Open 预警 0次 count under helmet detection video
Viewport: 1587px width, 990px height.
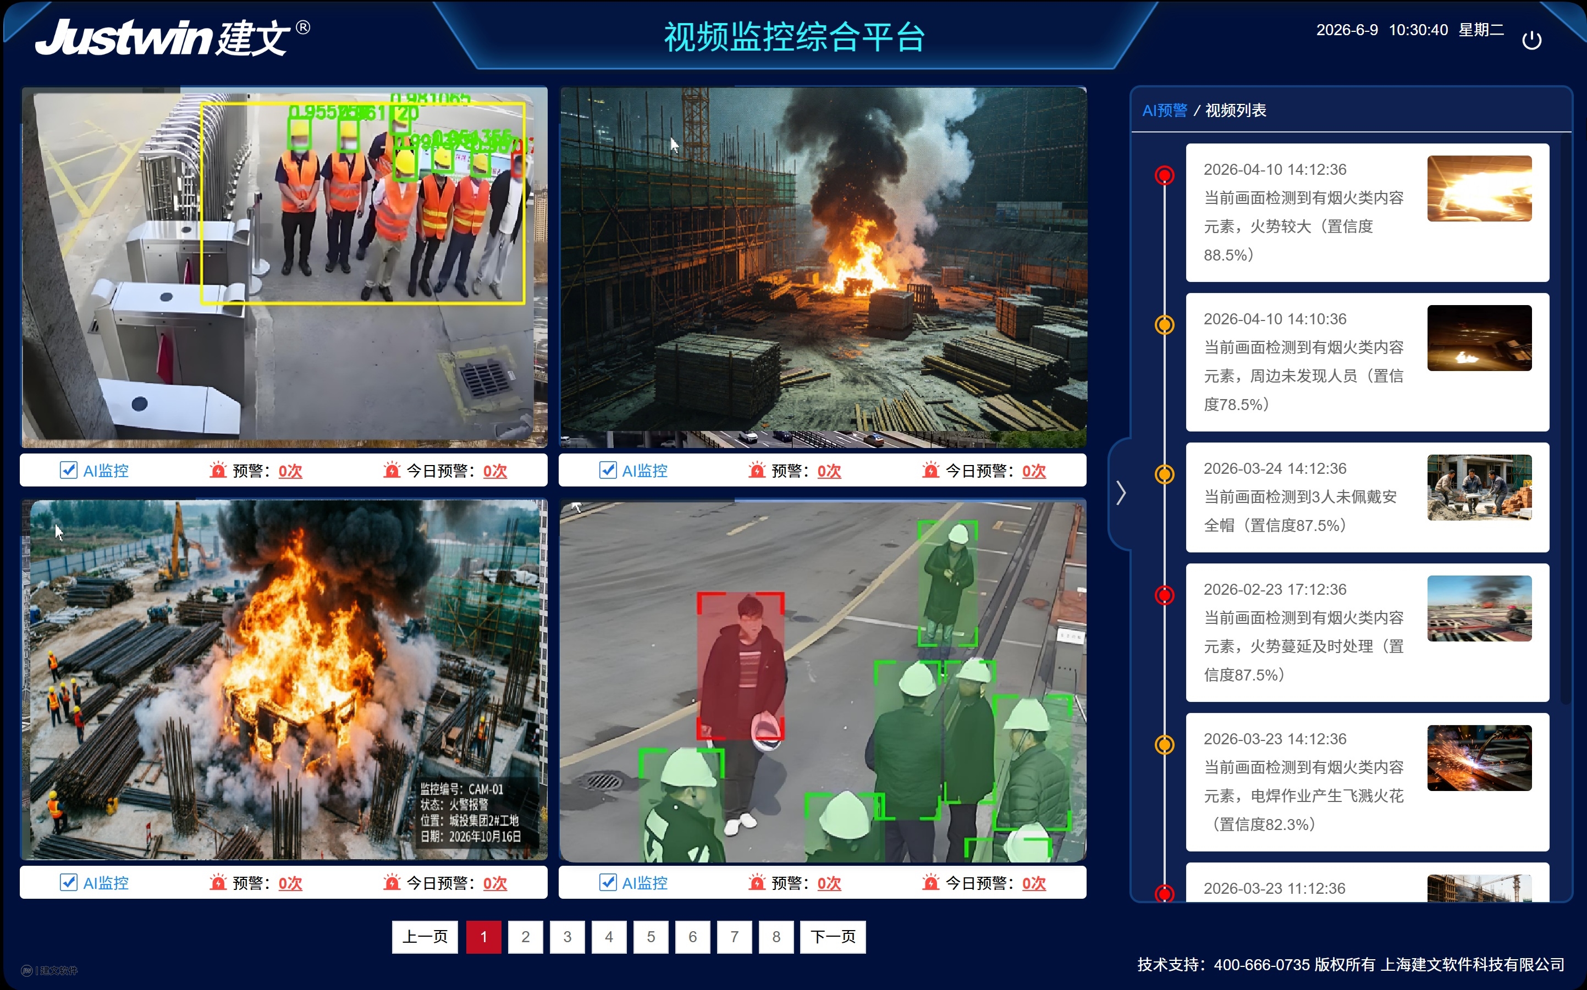(829, 883)
